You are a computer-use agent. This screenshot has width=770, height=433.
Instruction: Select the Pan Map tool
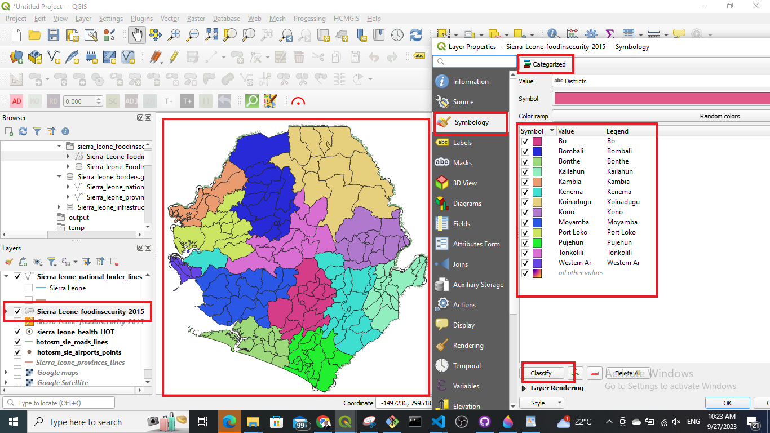pyautogui.click(x=136, y=34)
